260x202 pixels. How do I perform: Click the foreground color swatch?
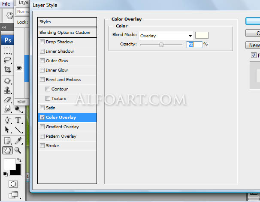pos(10,164)
